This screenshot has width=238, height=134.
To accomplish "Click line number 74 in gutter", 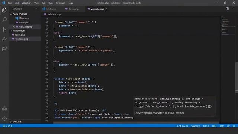I will tap(47, 118).
